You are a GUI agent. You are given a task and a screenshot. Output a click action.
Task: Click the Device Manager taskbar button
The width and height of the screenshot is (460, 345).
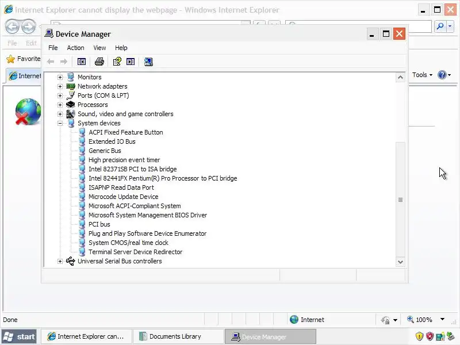tap(270, 336)
